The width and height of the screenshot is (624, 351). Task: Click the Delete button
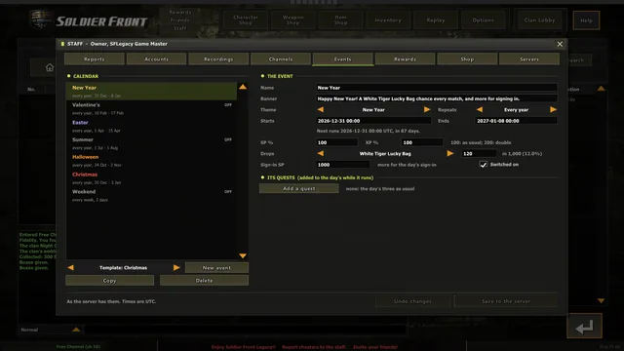tap(204, 281)
